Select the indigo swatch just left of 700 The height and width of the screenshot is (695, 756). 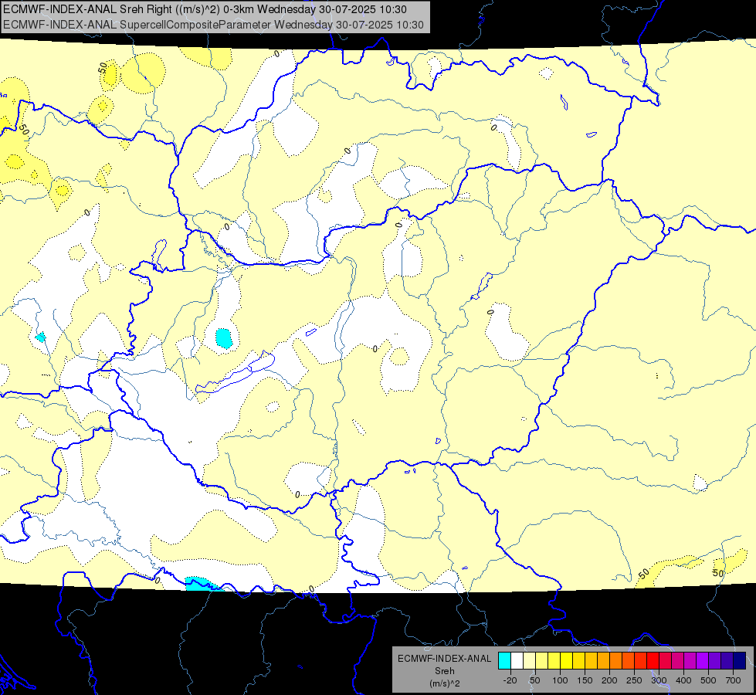pyautogui.click(x=727, y=661)
